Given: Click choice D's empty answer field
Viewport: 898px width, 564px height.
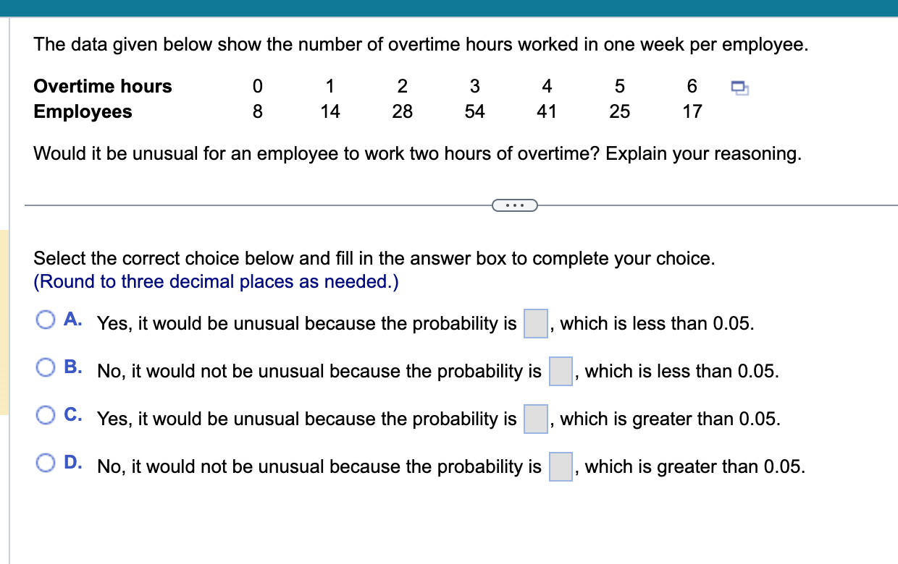Looking at the screenshot, I should (560, 466).
